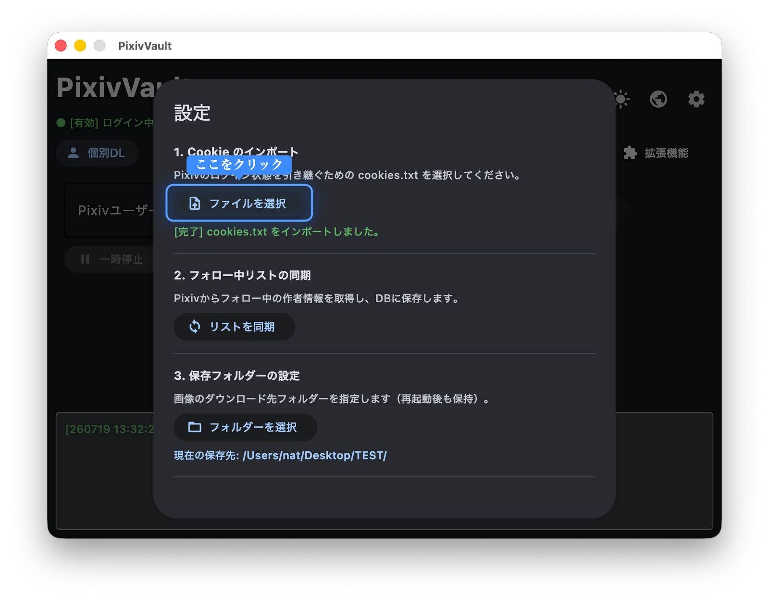
Task: Click the puzzle piece extension icon
Action: [630, 153]
